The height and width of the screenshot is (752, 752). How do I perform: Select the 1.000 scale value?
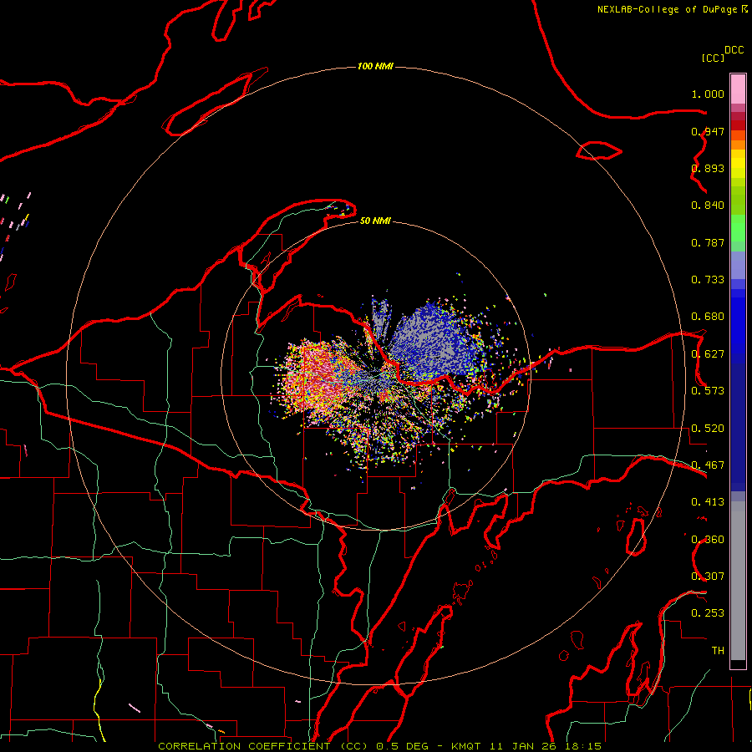708,94
